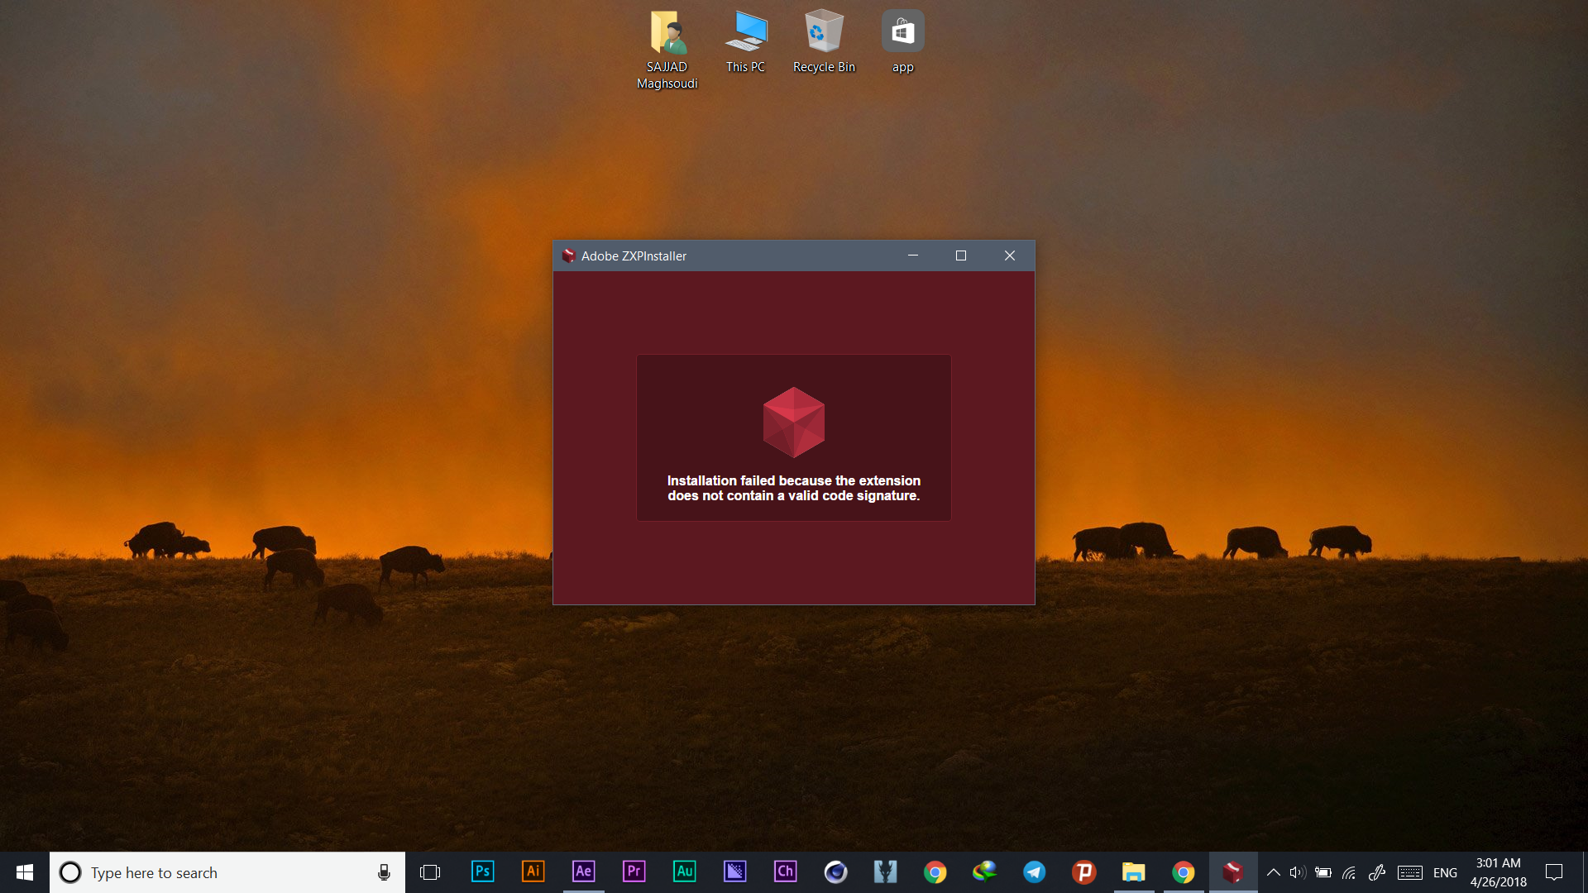Screen dimensions: 1588x893
Task: Open first Google Chrome taskbar icon
Action: pos(935,872)
